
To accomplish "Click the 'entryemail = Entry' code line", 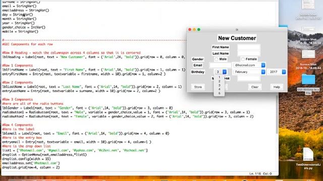I will [77, 142].
